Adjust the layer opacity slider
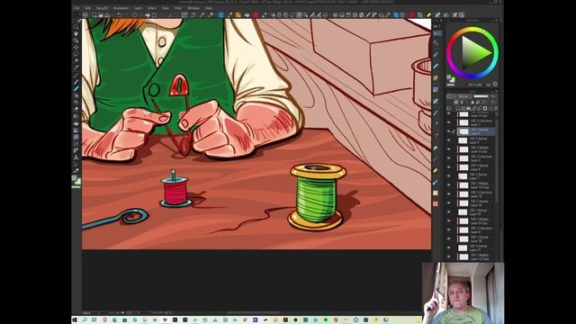The width and height of the screenshot is (576, 324). tap(481, 96)
